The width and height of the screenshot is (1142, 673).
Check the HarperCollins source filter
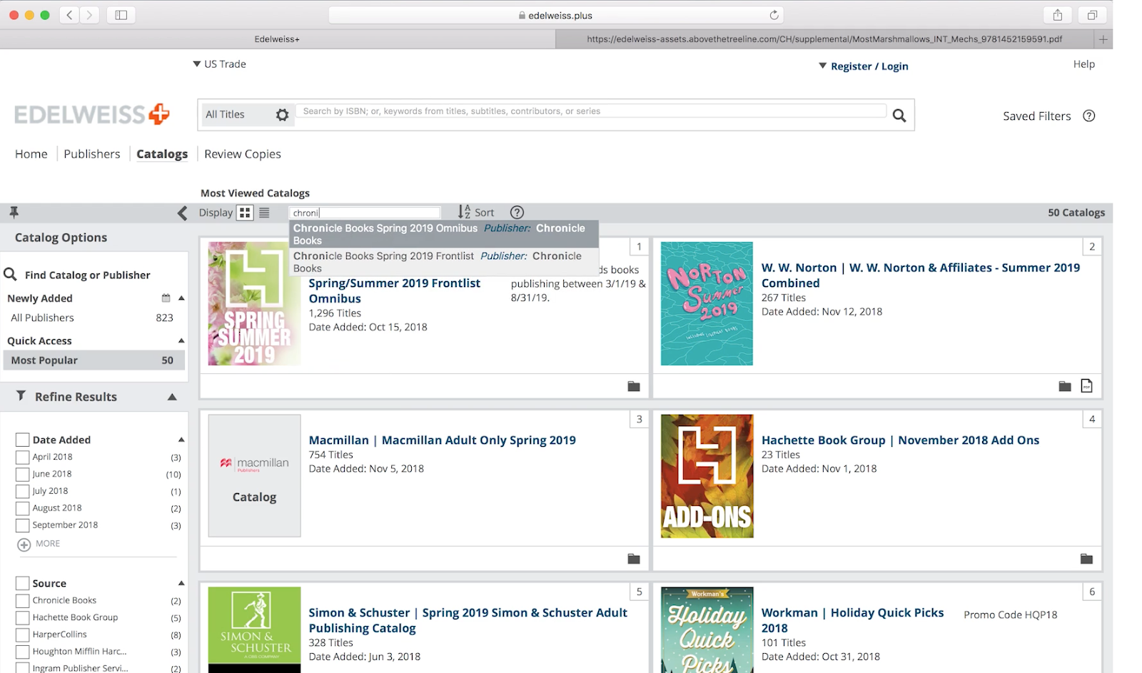[22, 634]
